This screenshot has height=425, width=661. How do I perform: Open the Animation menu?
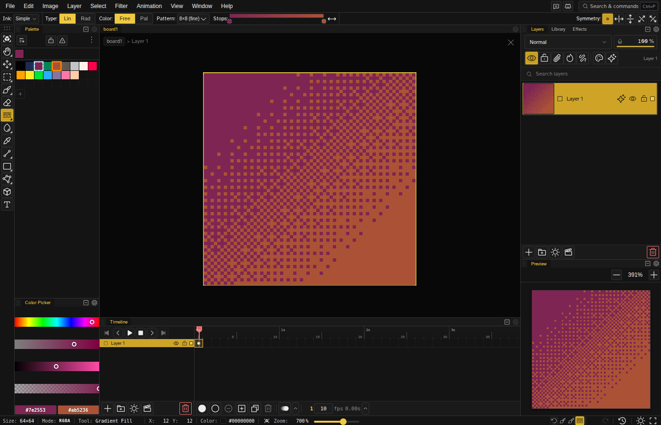149,6
